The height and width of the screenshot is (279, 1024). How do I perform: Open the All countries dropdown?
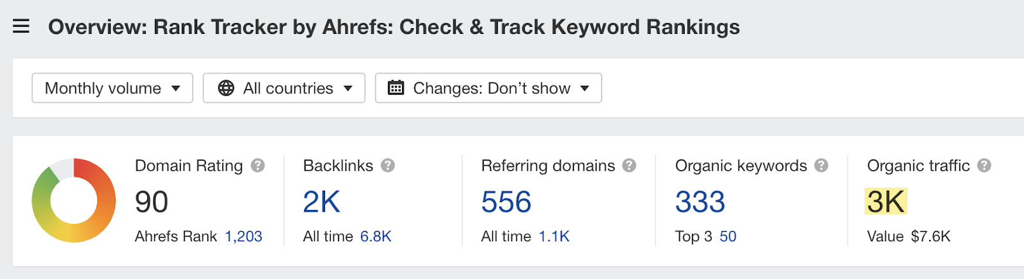(284, 88)
